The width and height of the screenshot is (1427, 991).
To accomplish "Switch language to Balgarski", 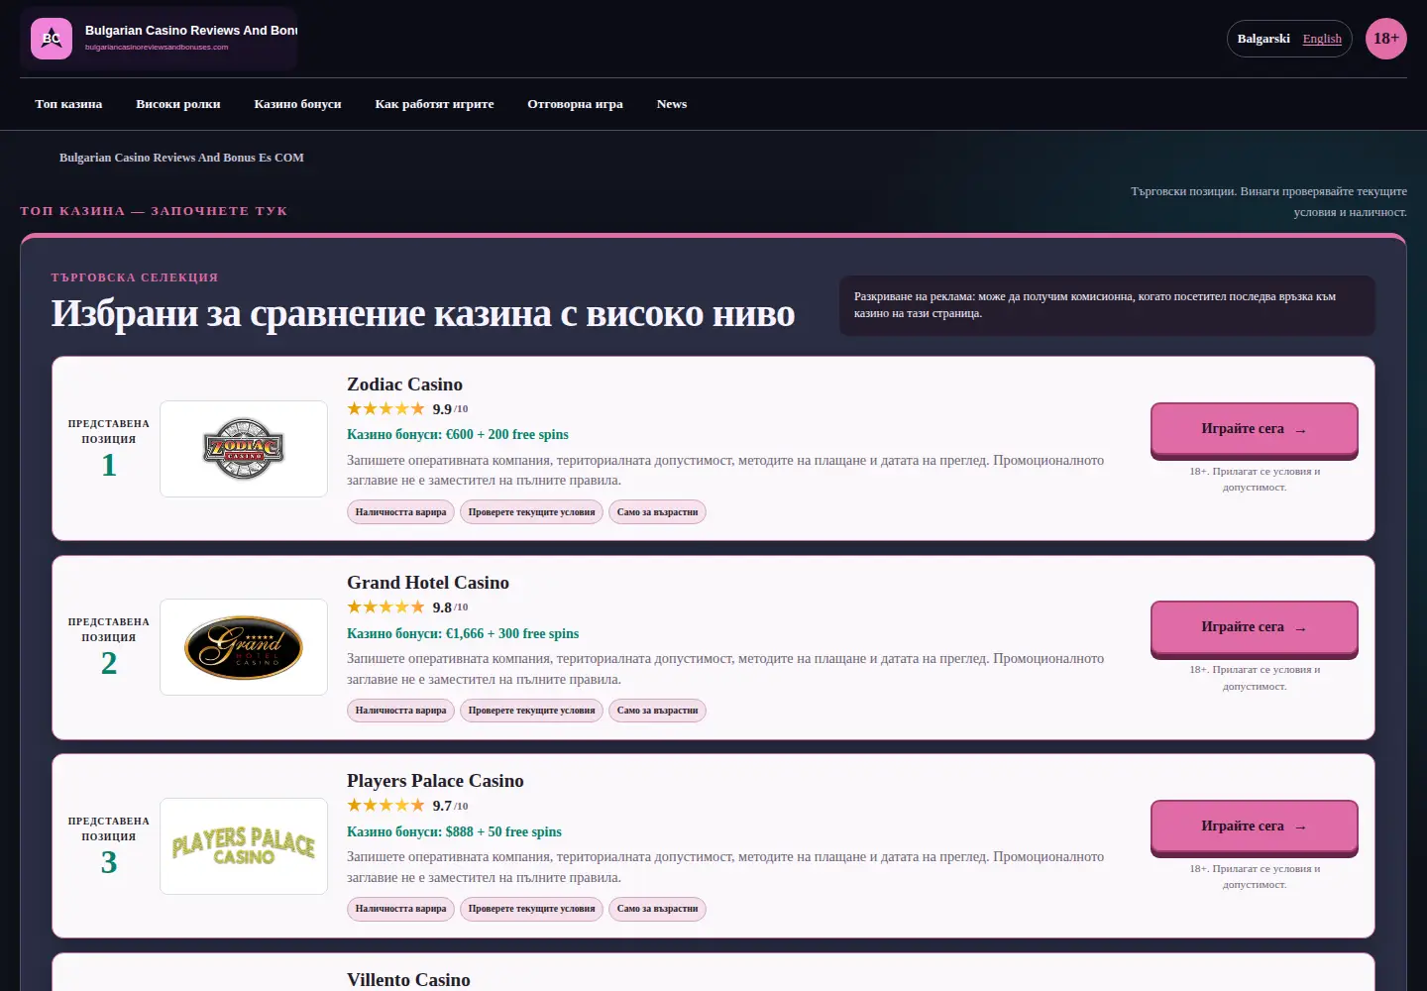I will point(1263,39).
